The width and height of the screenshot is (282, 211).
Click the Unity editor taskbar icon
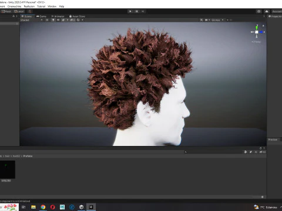[91, 207]
